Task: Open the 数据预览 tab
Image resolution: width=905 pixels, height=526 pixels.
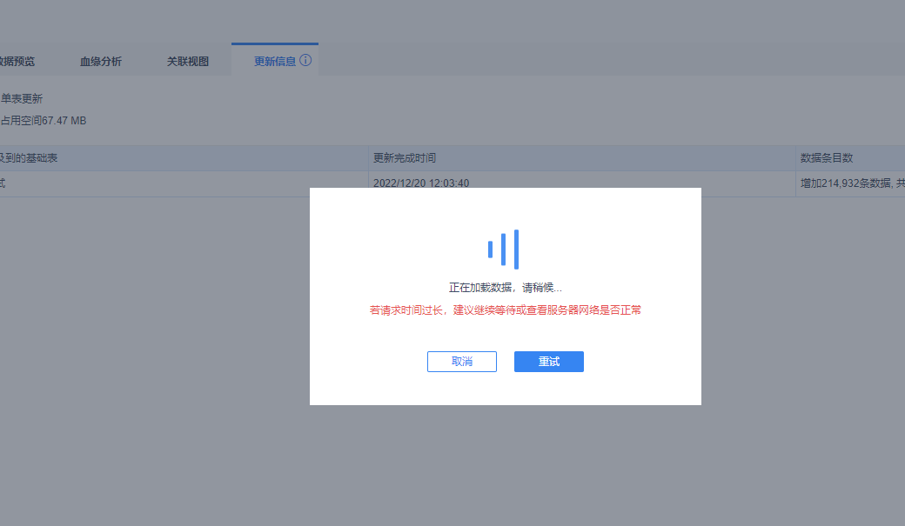Action: coord(17,61)
